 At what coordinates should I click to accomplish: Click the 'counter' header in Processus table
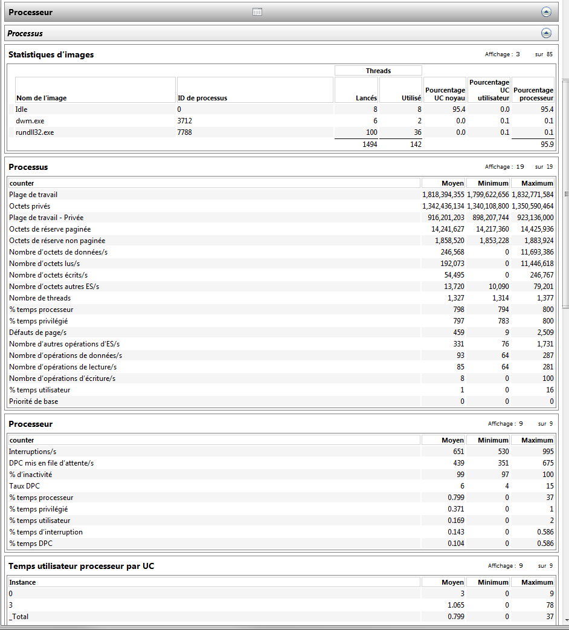tap(214, 183)
